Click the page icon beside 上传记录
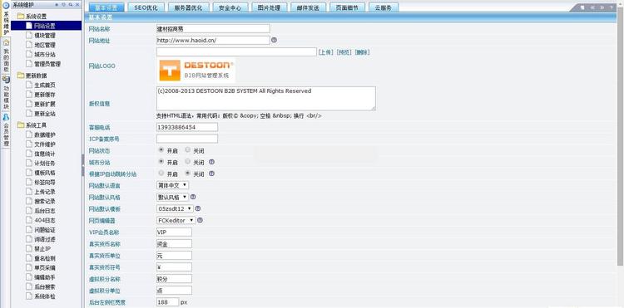 point(28,192)
